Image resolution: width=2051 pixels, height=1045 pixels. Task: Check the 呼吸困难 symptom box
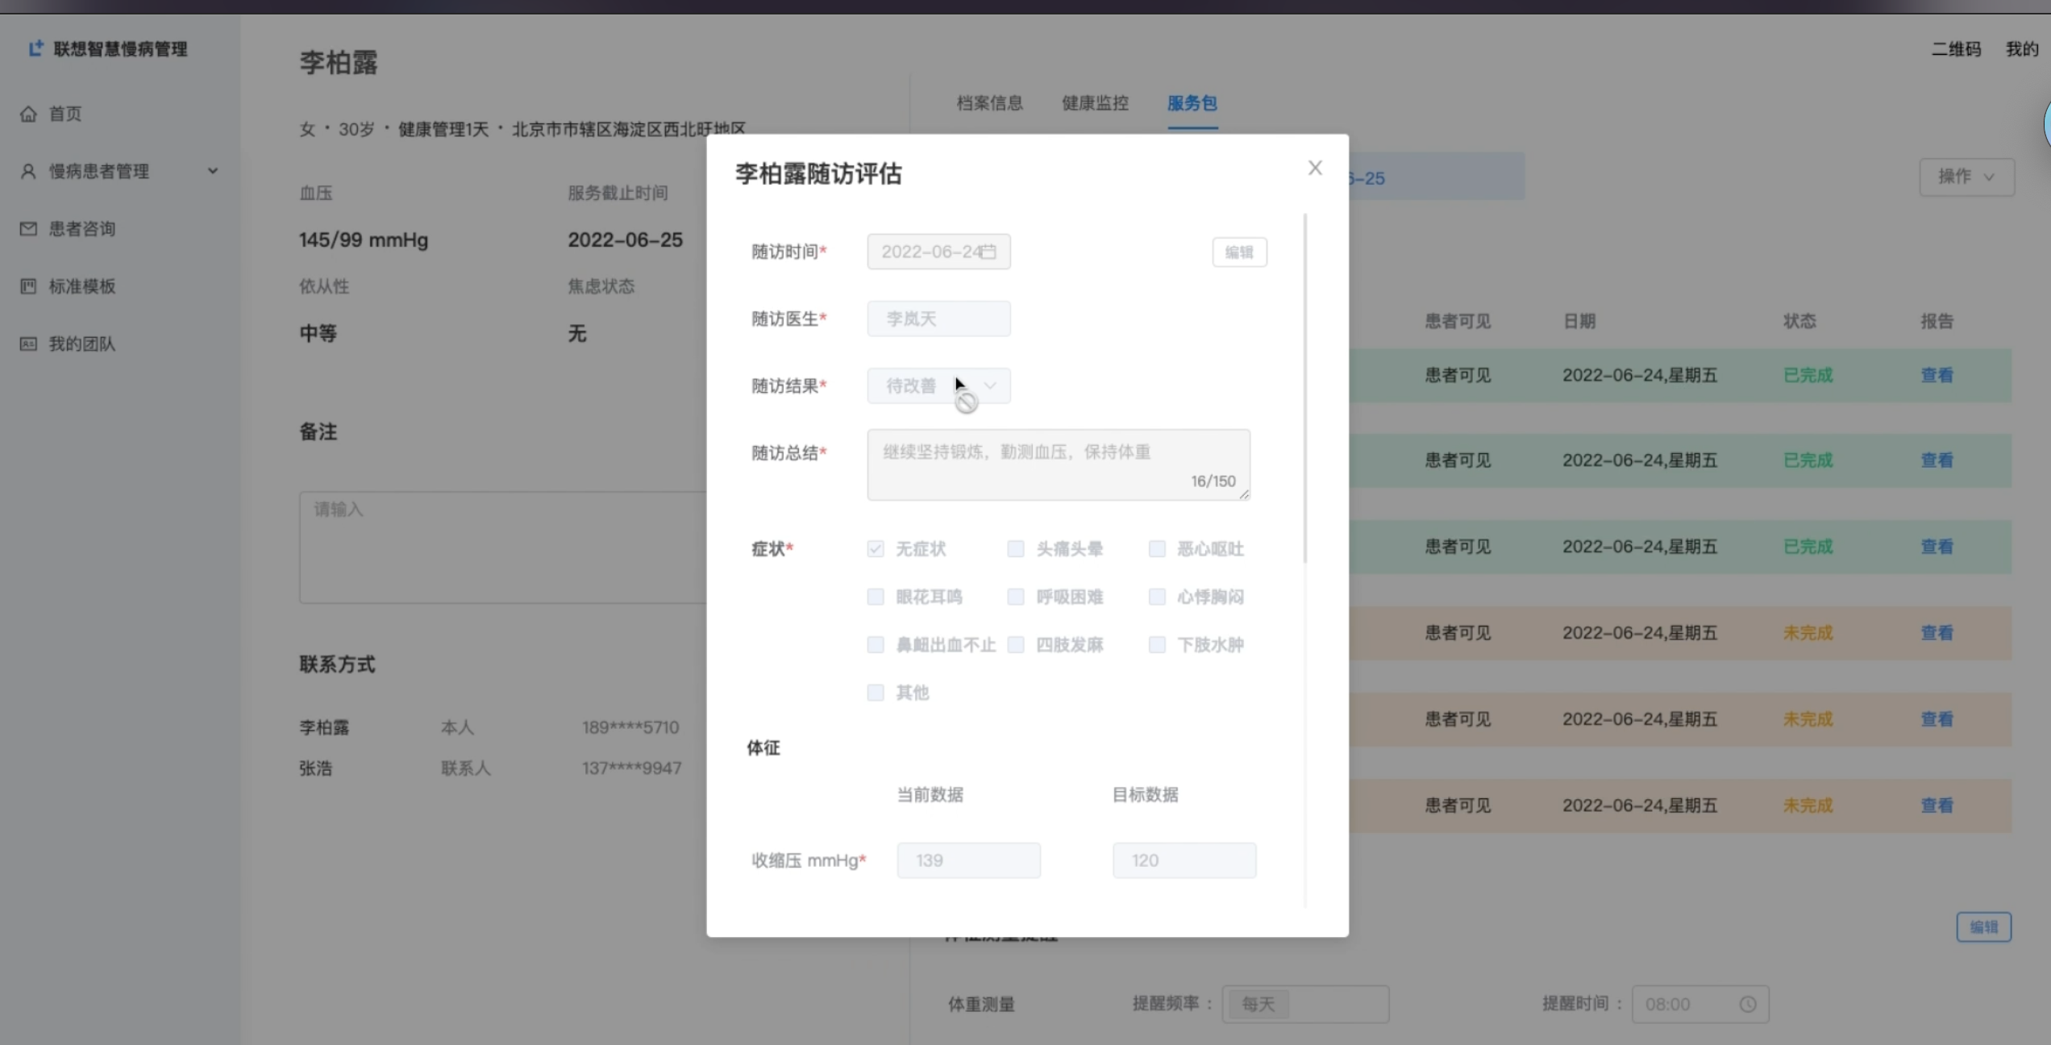1016,597
